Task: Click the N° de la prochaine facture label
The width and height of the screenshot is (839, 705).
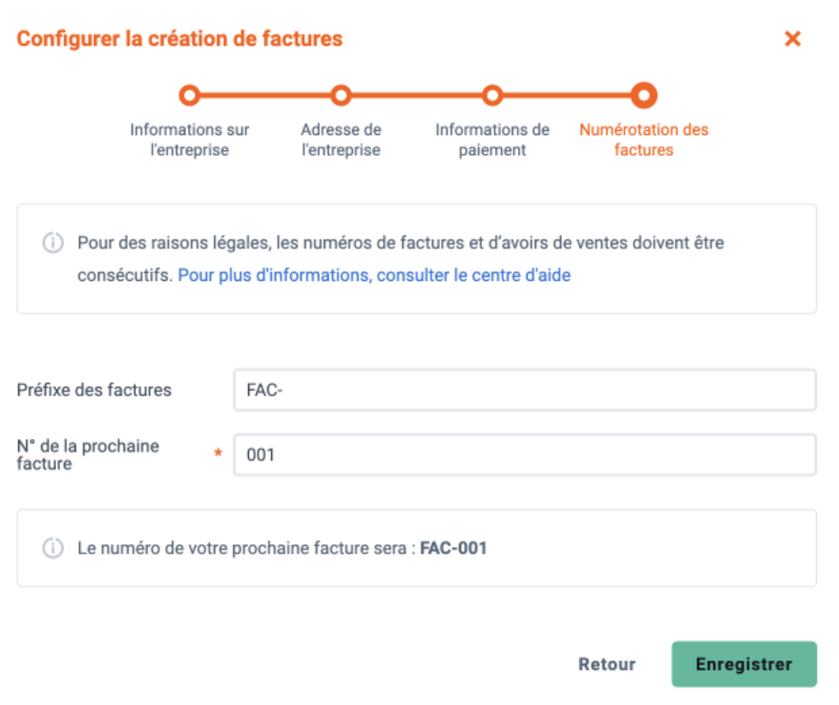Action: 87,455
